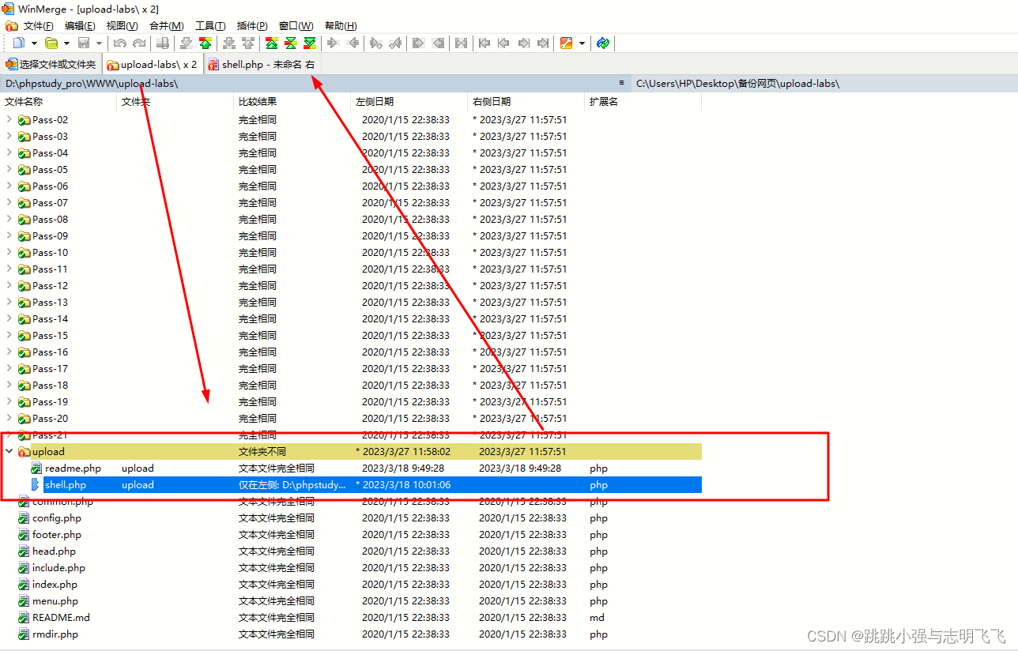This screenshot has height=651, width=1018.
Task: Select the shell.php file row
Action: click(351, 484)
